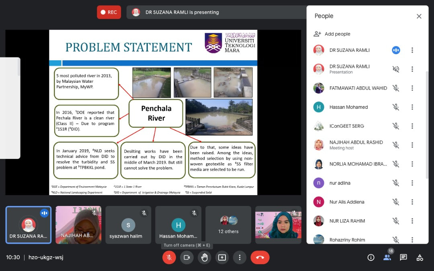The image size is (434, 271).
Task: Click the '12 others' participants tile
Action: click(x=228, y=225)
